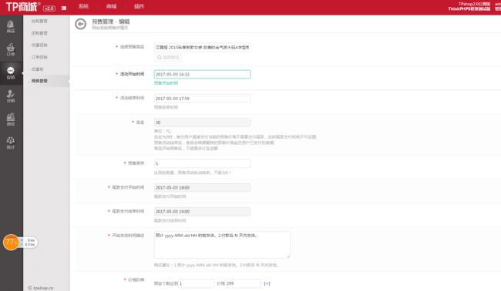Click the orange 77 floating circle widget
This screenshot has height=291, width=501.
(x=11, y=242)
